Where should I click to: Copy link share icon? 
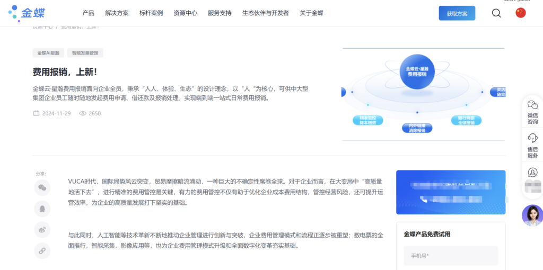(x=42, y=251)
